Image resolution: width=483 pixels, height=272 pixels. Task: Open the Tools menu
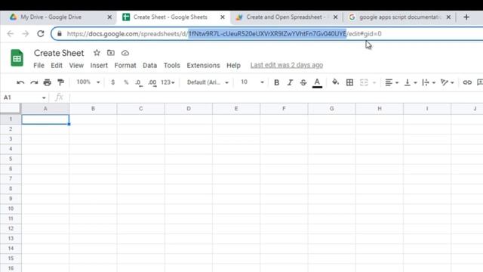coord(171,66)
